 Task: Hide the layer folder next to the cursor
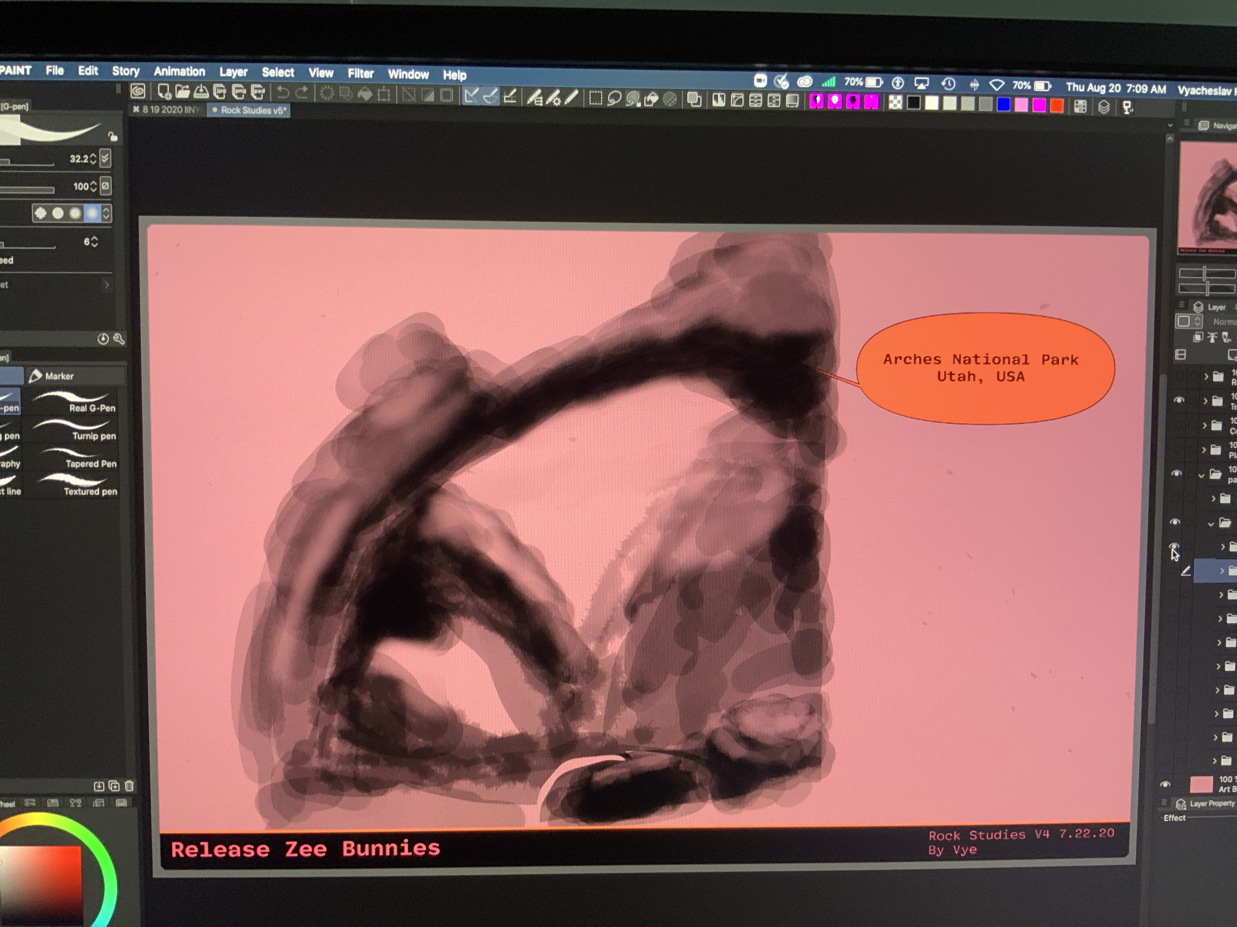(1174, 546)
